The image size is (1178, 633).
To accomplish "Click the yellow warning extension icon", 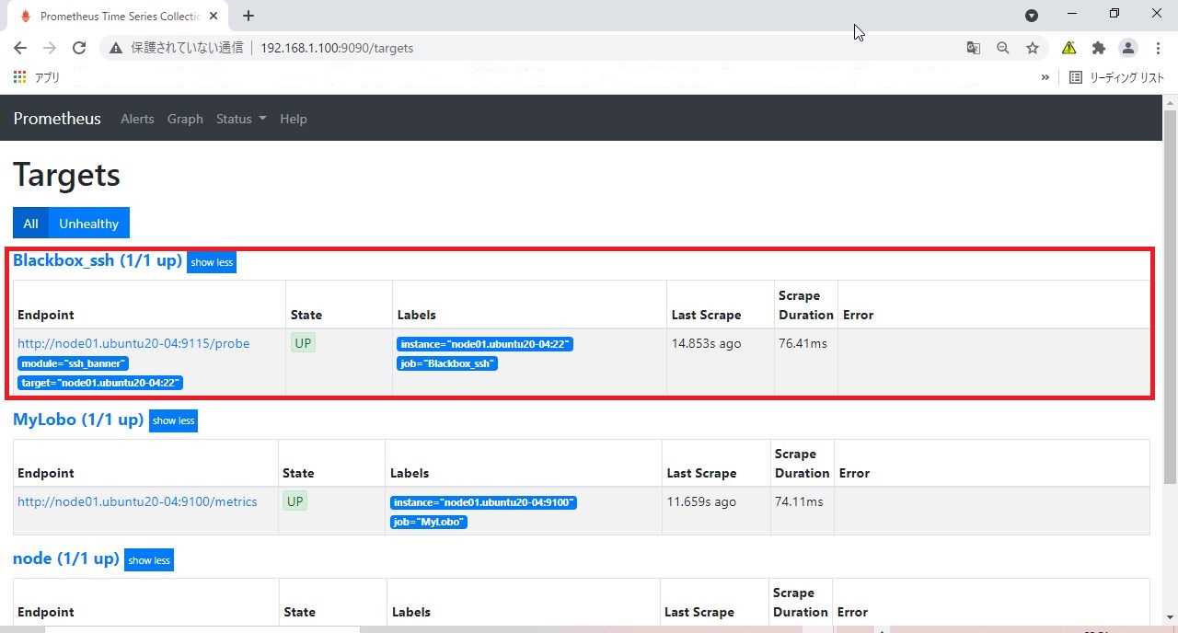I will 1068,48.
